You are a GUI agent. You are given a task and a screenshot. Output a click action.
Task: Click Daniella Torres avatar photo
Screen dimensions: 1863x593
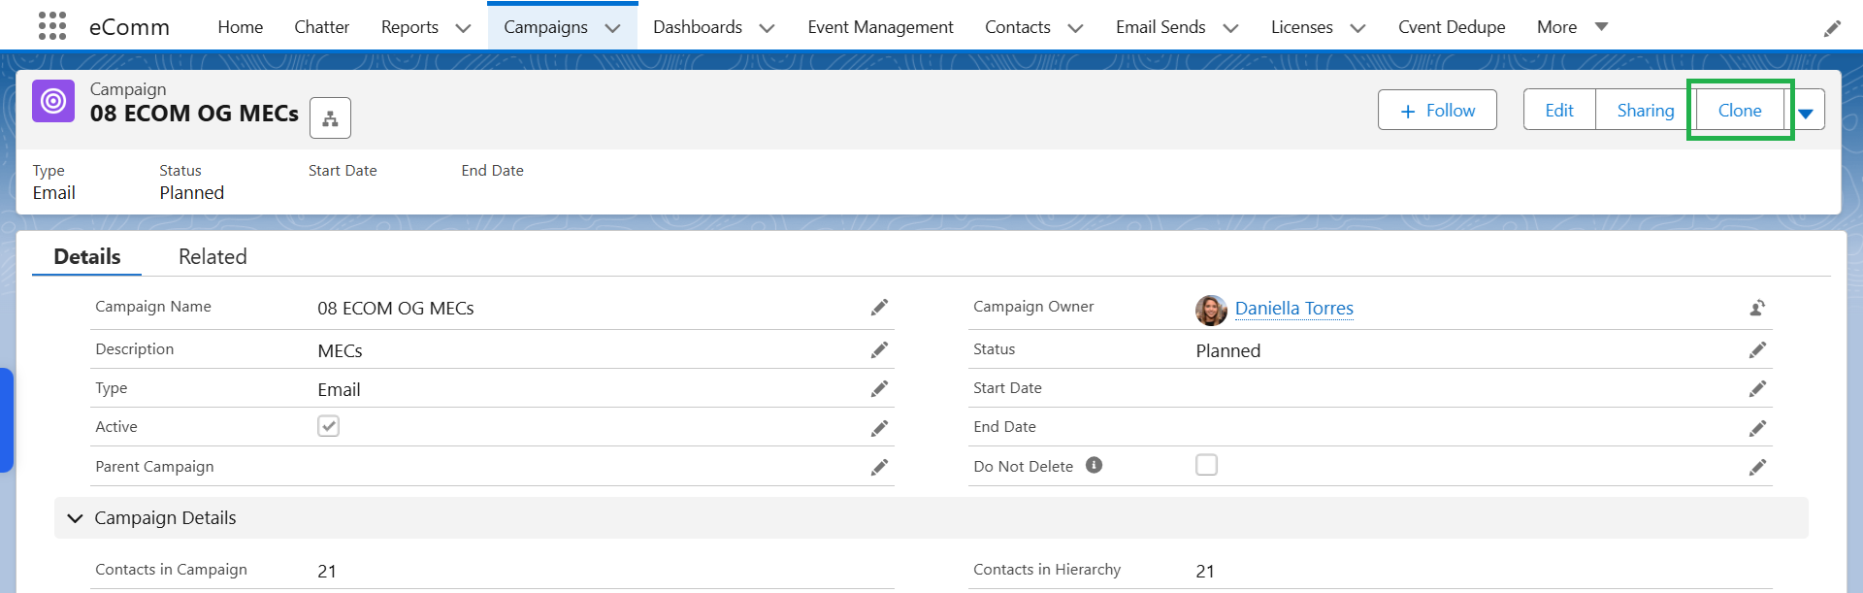tap(1211, 310)
